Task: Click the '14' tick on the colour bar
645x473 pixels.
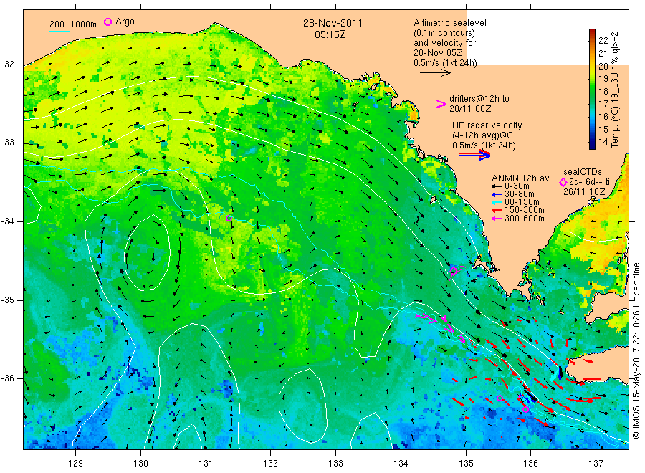Action: pyautogui.click(x=603, y=142)
